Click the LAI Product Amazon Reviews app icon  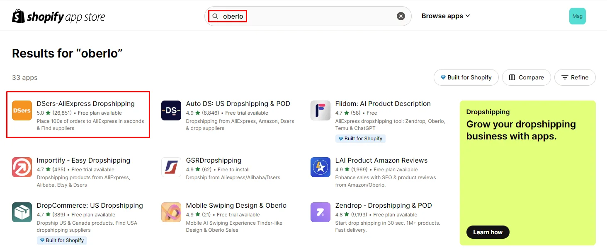tap(320, 167)
